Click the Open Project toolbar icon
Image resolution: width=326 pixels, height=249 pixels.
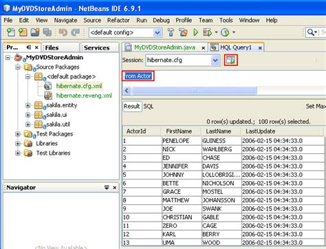(35, 32)
